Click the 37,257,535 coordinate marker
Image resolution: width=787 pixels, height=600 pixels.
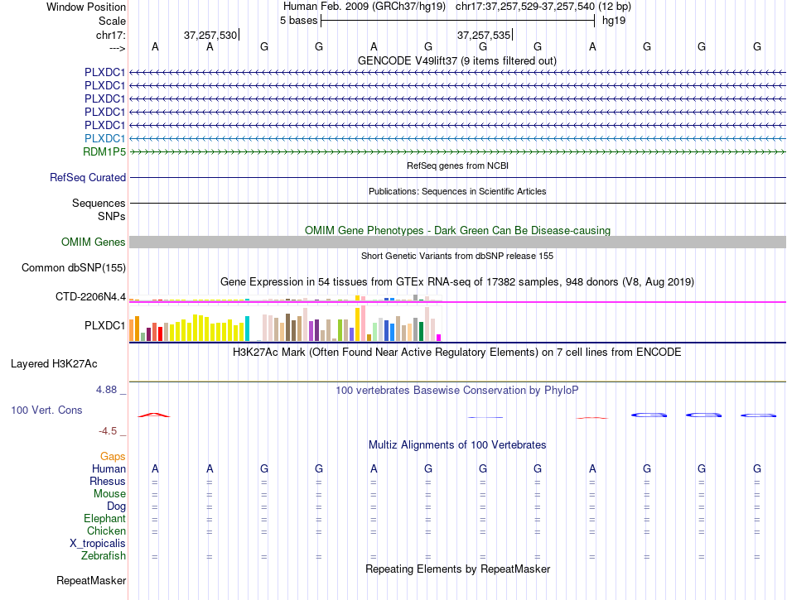click(483, 35)
